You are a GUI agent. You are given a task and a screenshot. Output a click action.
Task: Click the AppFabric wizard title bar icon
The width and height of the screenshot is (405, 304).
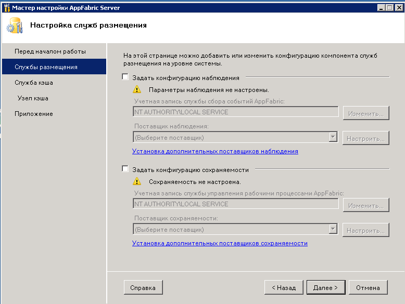tap(6, 8)
